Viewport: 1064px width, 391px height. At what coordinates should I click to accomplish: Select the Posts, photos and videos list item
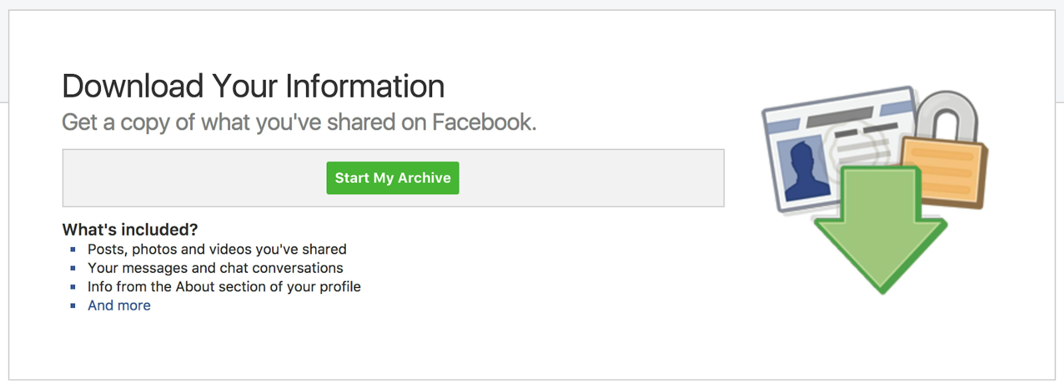point(216,249)
